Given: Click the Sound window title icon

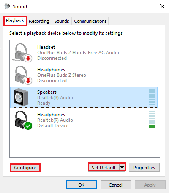Looking at the screenshot, I should (x=7, y=6).
